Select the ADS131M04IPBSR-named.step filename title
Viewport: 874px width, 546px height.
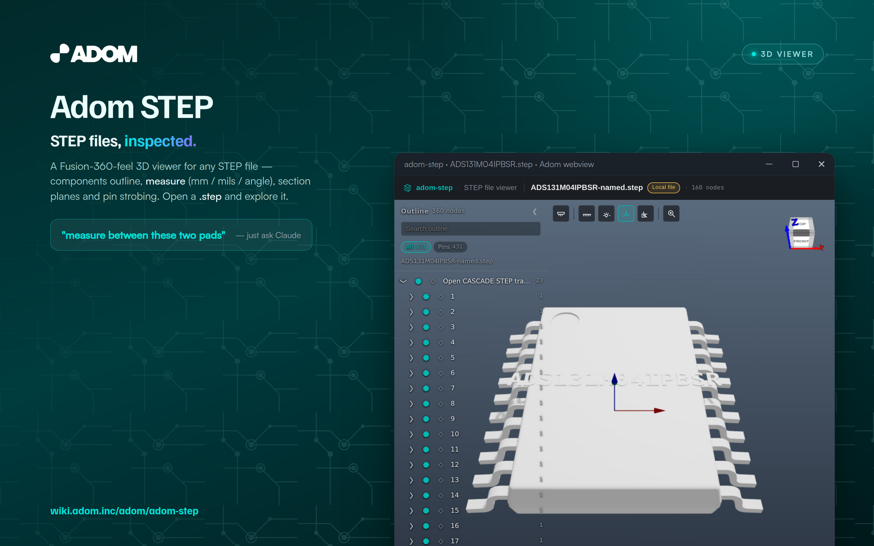tap(586, 187)
